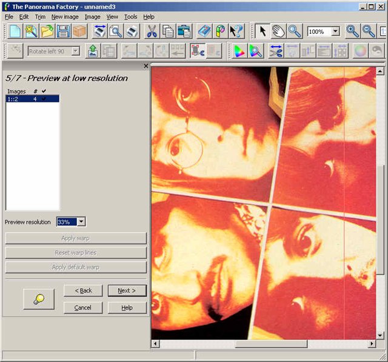Viewport: 388px width, 362px height.
Task: Click the new project icon
Action: click(x=15, y=32)
